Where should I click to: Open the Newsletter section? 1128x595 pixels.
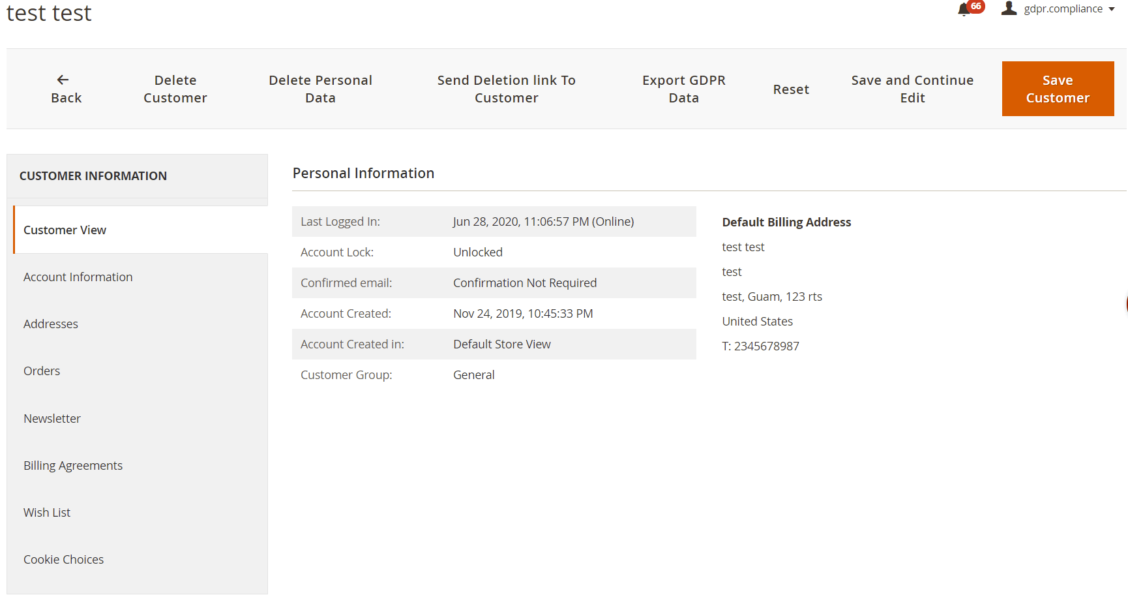tap(52, 418)
